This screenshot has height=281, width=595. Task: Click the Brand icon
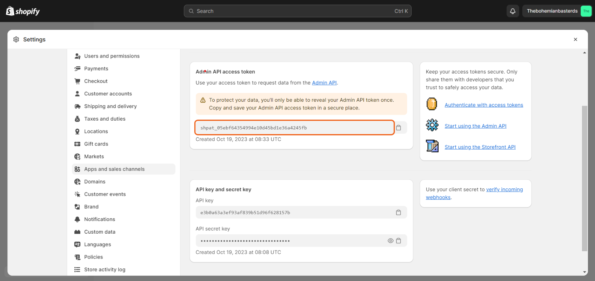tap(78, 207)
